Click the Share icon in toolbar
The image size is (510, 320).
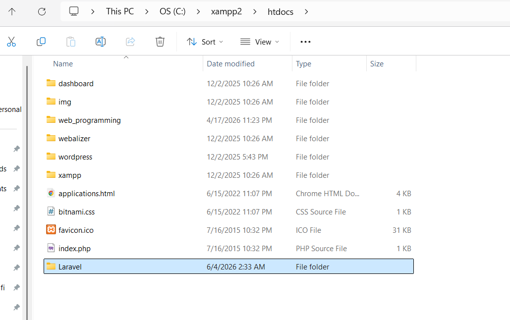pyautogui.click(x=130, y=42)
